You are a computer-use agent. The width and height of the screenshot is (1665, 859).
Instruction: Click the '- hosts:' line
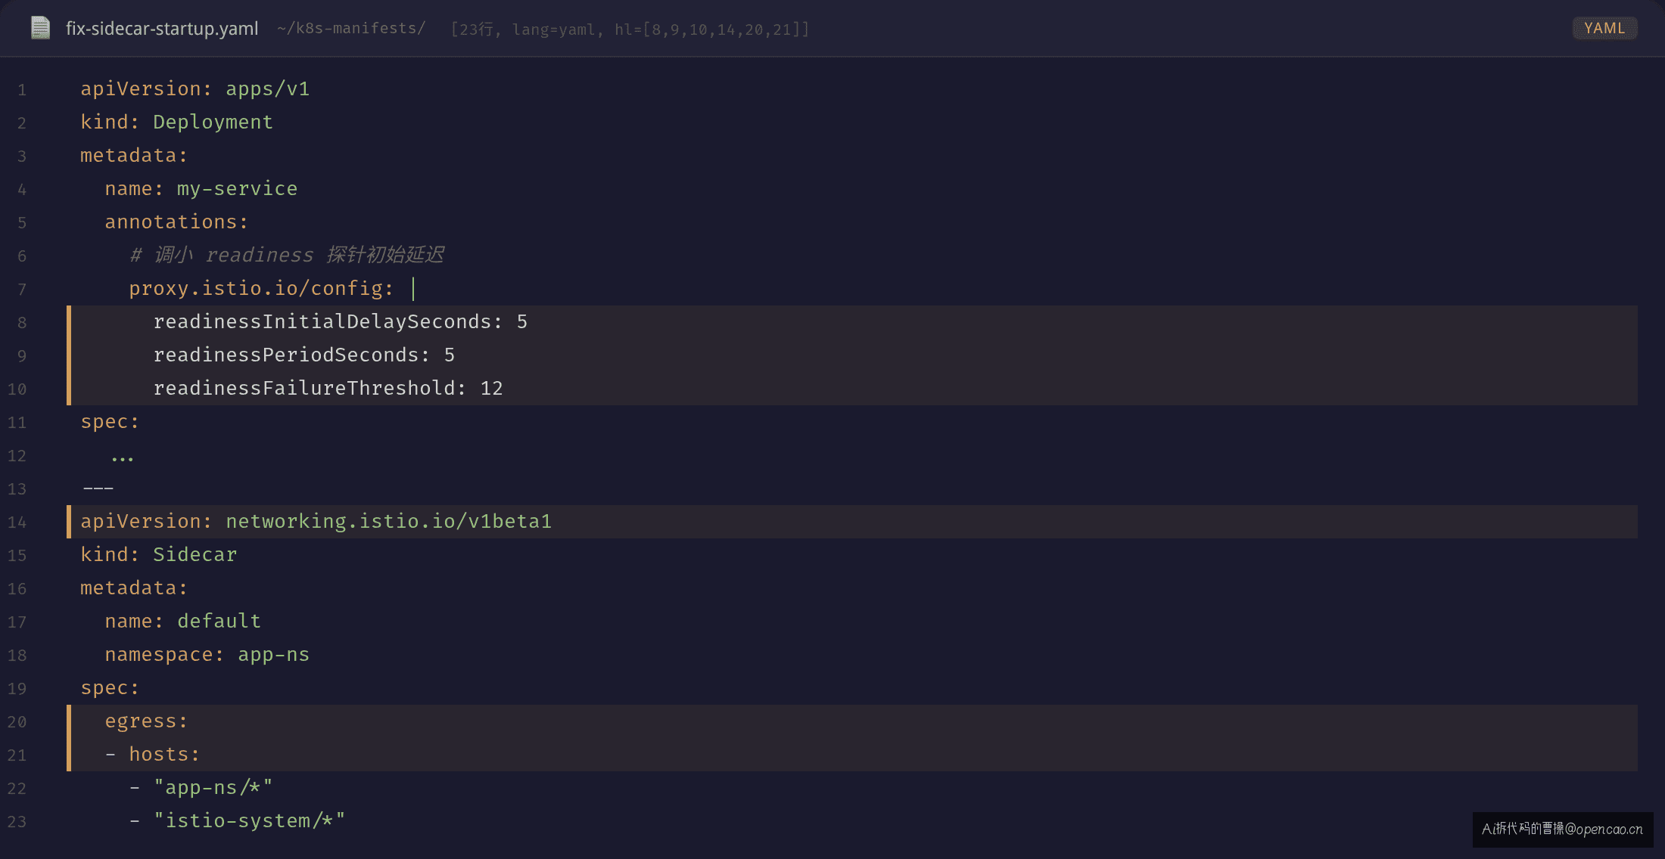152,755
